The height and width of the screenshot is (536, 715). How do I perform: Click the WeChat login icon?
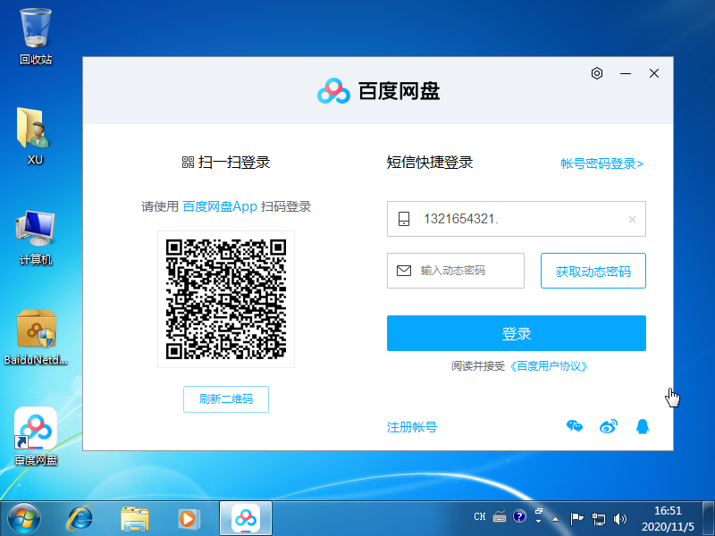click(575, 427)
